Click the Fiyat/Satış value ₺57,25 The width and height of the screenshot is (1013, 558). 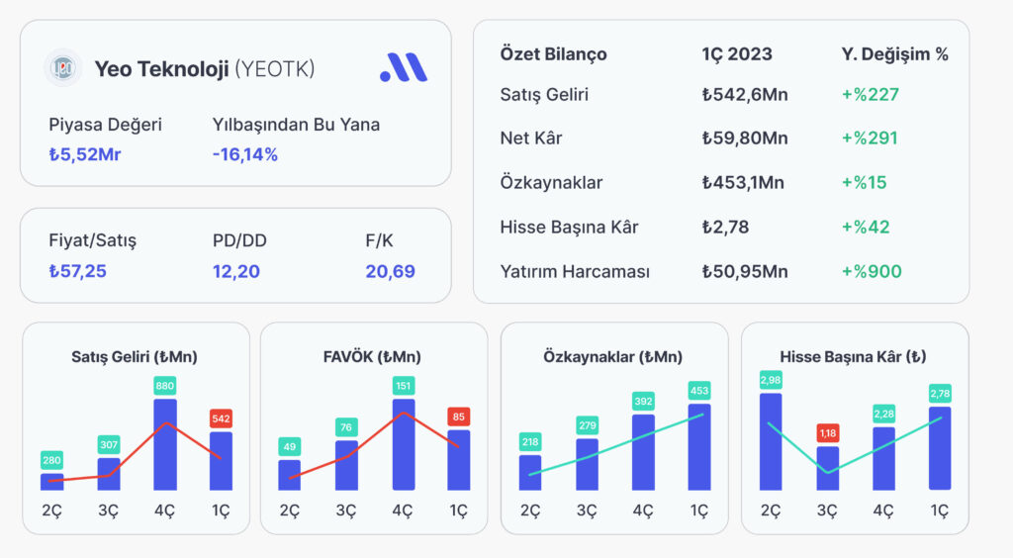point(77,271)
